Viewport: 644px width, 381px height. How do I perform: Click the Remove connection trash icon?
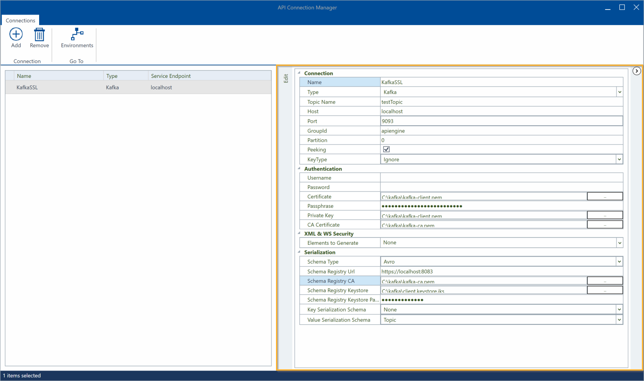point(39,35)
